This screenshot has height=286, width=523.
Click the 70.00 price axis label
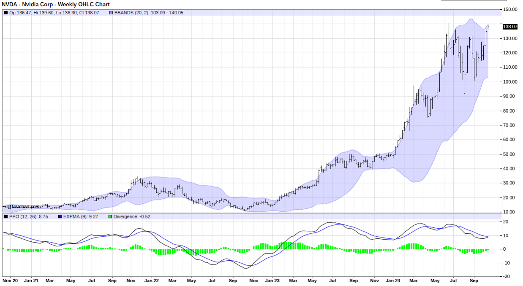pyautogui.click(x=510, y=125)
